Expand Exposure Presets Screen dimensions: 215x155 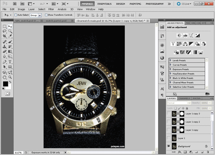(x=170, y=69)
